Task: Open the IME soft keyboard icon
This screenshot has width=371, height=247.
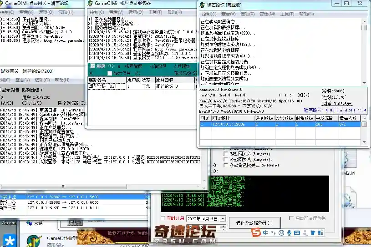Action: (297, 233)
